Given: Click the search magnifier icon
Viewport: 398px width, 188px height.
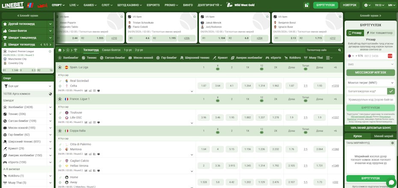Looking at the screenshot, I should (339, 50).
